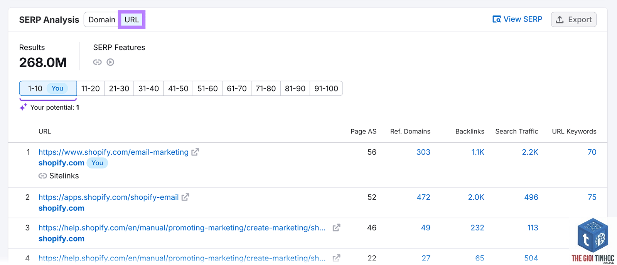Switch to the Domain tab

tap(102, 20)
